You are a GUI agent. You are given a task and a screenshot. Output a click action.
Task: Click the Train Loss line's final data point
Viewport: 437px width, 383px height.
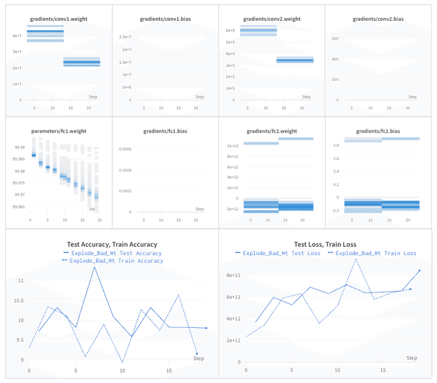pos(410,289)
